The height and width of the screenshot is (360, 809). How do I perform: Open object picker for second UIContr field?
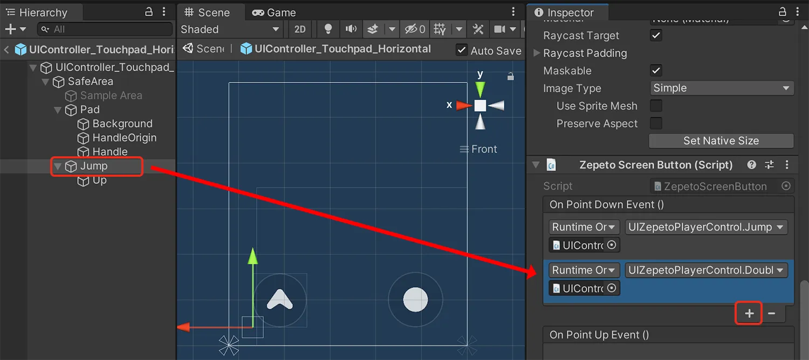612,288
